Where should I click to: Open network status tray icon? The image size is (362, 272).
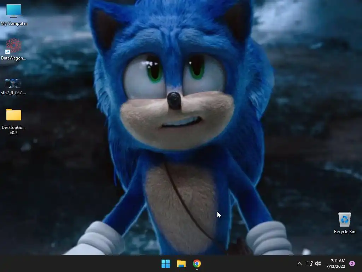coord(309,263)
